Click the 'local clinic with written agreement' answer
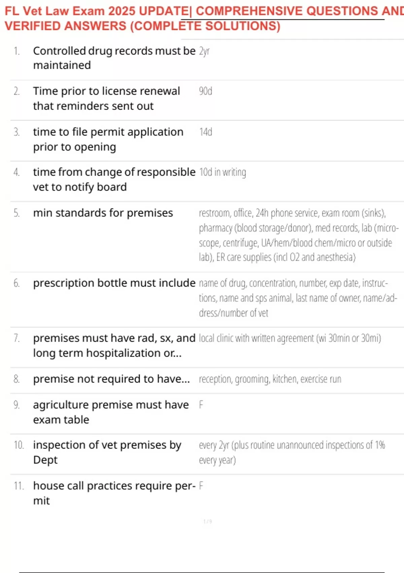 pyautogui.click(x=290, y=338)
